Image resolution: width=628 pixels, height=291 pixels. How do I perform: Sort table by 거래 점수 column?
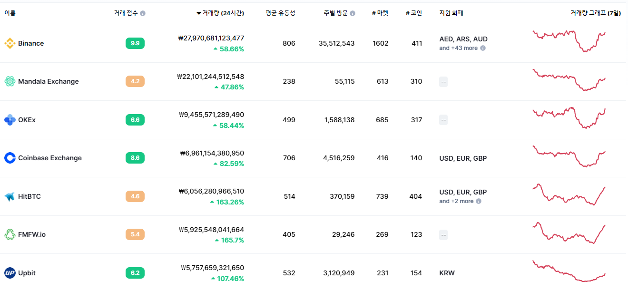tap(126, 13)
